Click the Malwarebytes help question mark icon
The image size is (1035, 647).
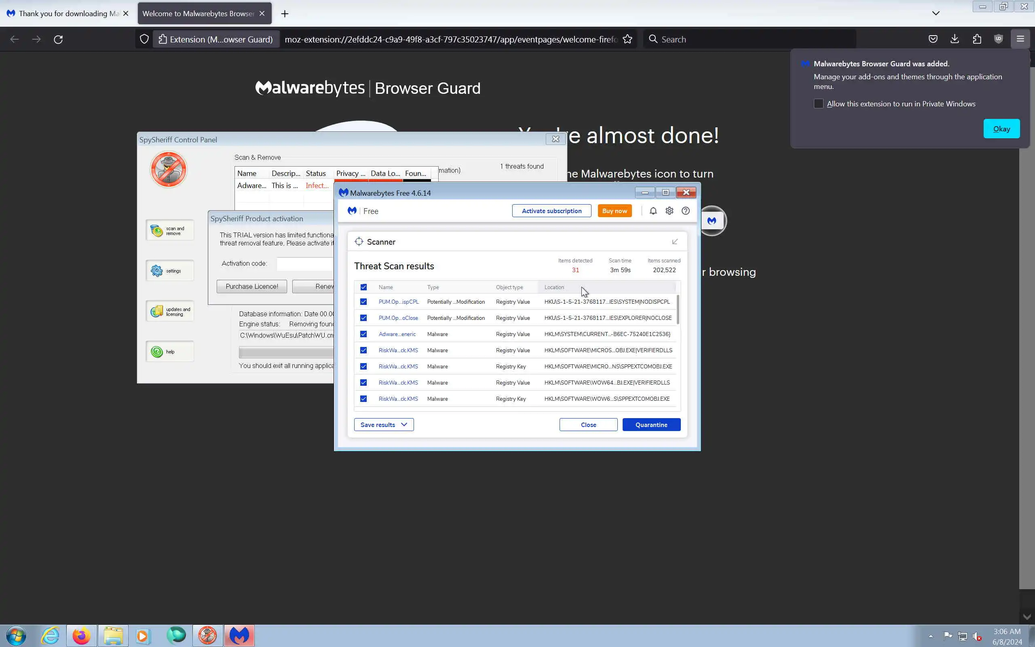[686, 211]
